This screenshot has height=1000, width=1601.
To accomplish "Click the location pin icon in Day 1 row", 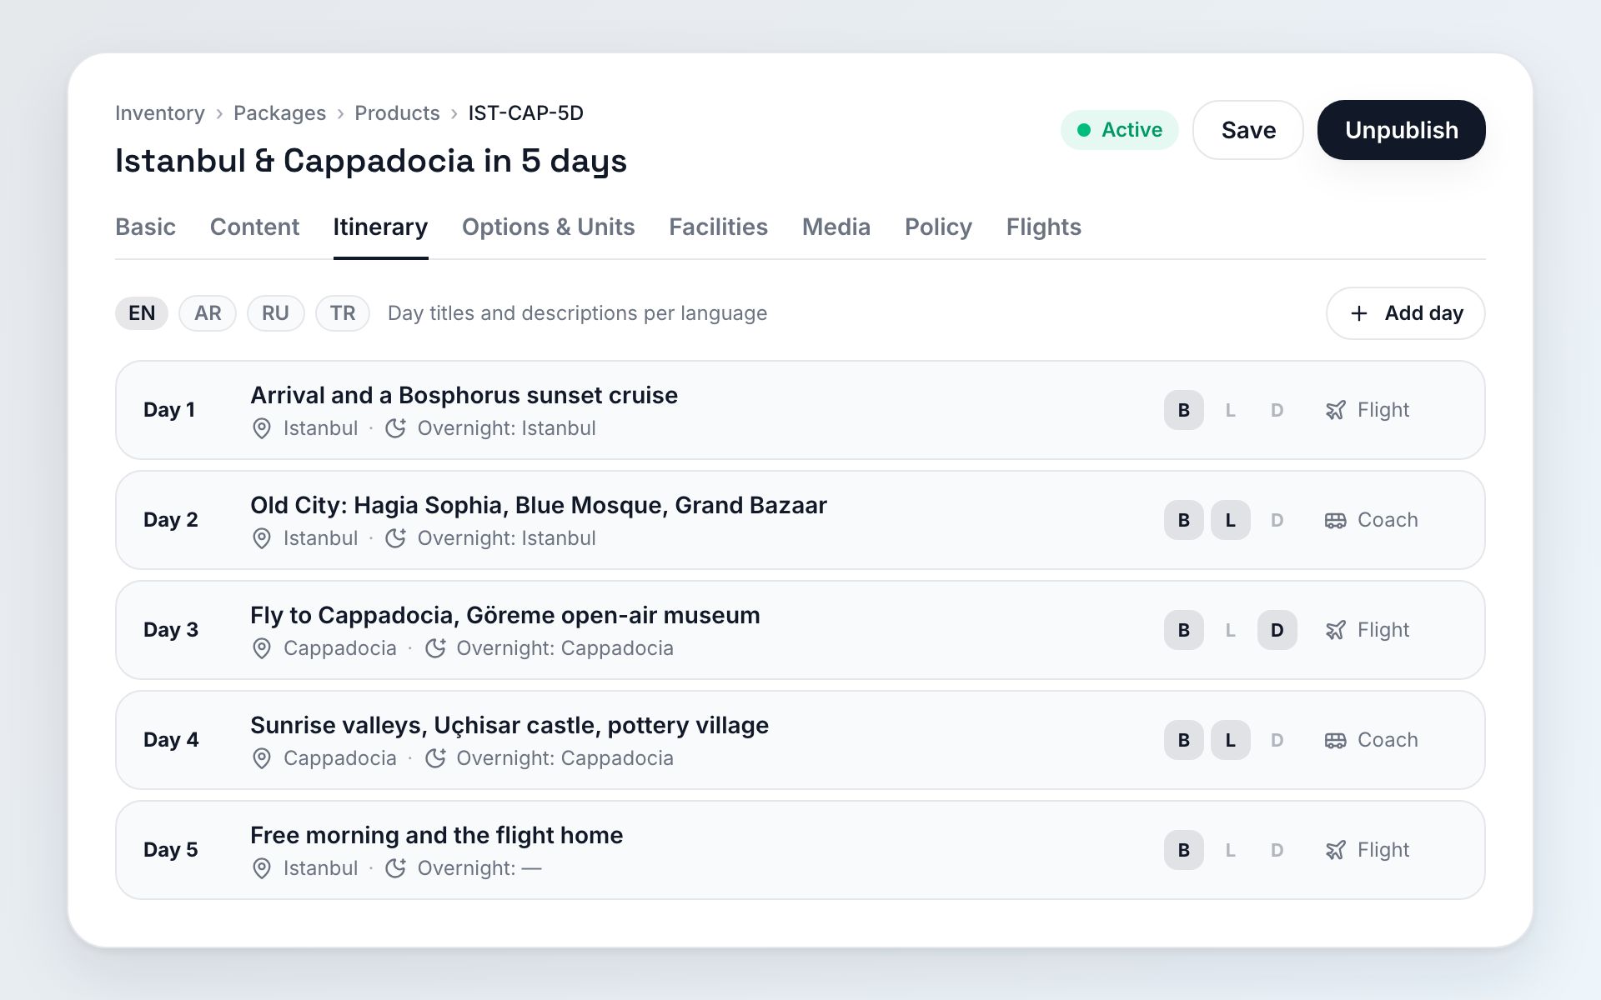I will (262, 428).
